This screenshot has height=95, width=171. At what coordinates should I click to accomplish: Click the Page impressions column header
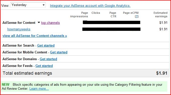point(79,15)
